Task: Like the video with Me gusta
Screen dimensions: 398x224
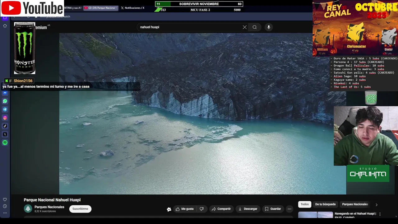Action: (x=185, y=209)
